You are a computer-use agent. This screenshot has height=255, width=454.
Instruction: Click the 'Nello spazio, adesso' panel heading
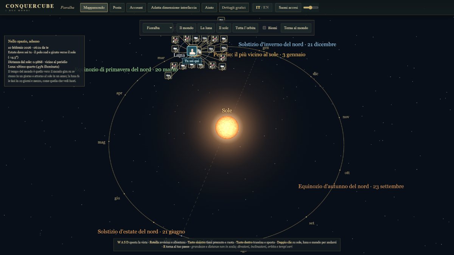click(23, 41)
